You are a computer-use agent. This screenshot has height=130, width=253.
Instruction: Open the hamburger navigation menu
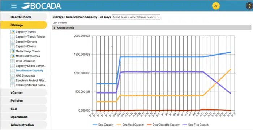[x=14, y=6]
